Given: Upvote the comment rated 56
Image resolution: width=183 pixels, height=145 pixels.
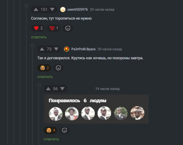Looking at the screenshot, I should (48, 89).
